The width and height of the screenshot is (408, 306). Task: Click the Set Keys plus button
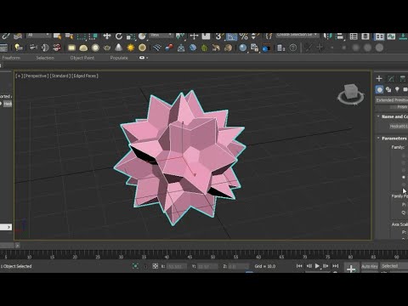[x=351, y=268]
